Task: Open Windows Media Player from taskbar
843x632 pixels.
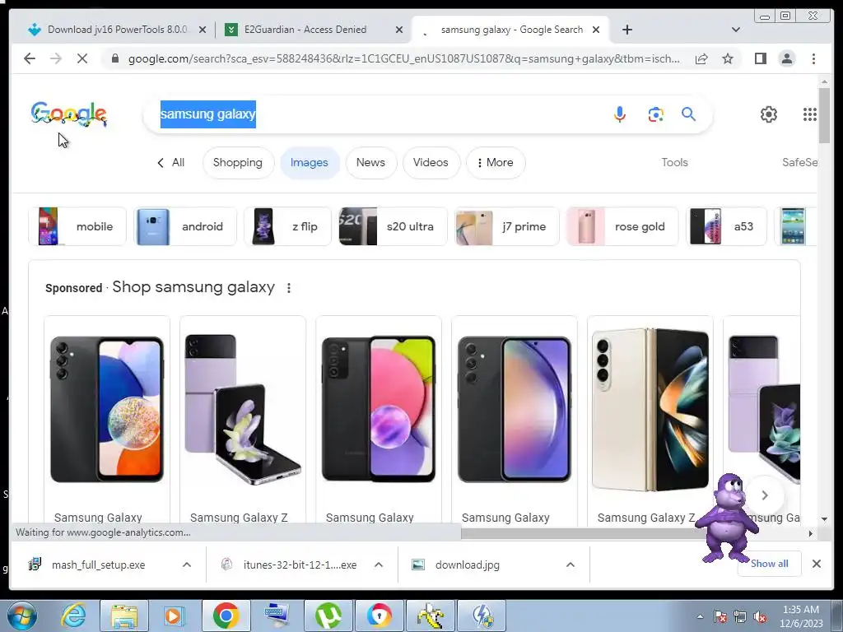Action: click(174, 616)
